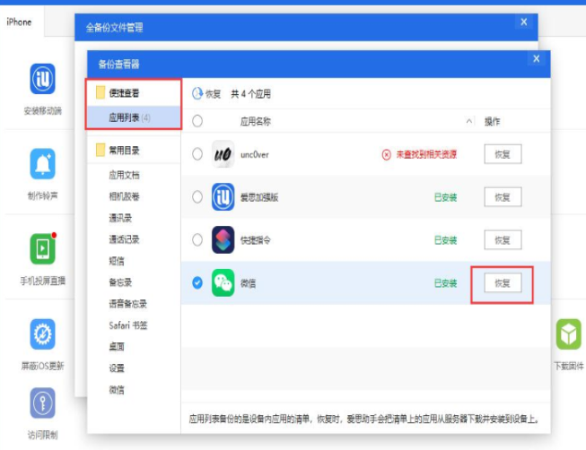Open 设置 in sidebar
The width and height of the screenshot is (586, 450).
point(117,368)
